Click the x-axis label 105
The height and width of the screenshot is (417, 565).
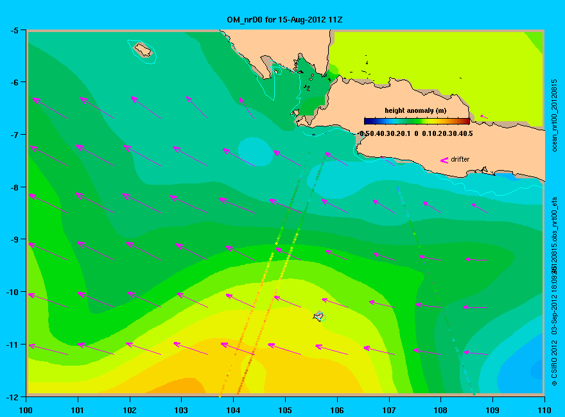click(x=285, y=410)
